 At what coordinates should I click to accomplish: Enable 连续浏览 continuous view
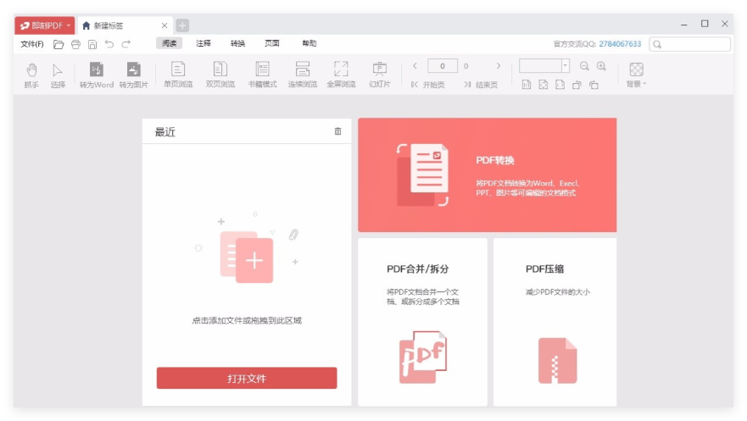(303, 75)
